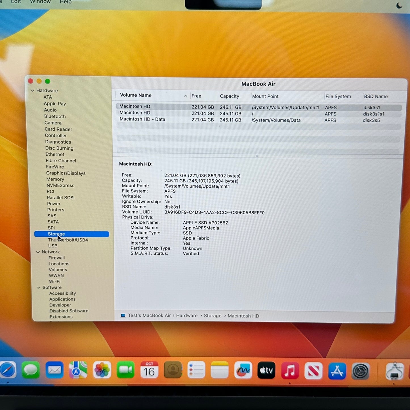
Task: Open the Window menu
Action: click(x=40, y=2)
